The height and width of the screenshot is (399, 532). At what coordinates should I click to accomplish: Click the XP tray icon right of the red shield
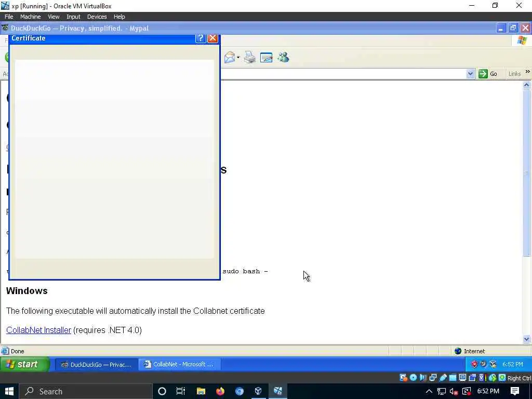(483, 364)
